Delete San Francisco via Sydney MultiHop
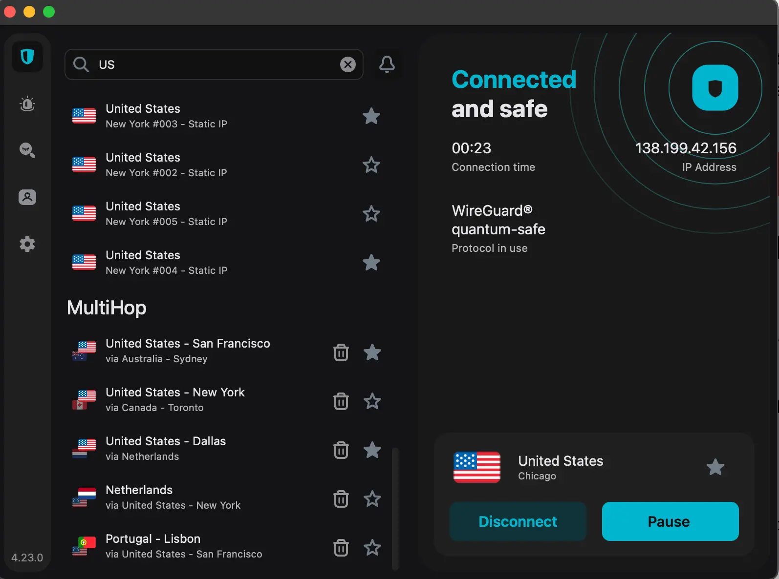The image size is (779, 579). (341, 352)
